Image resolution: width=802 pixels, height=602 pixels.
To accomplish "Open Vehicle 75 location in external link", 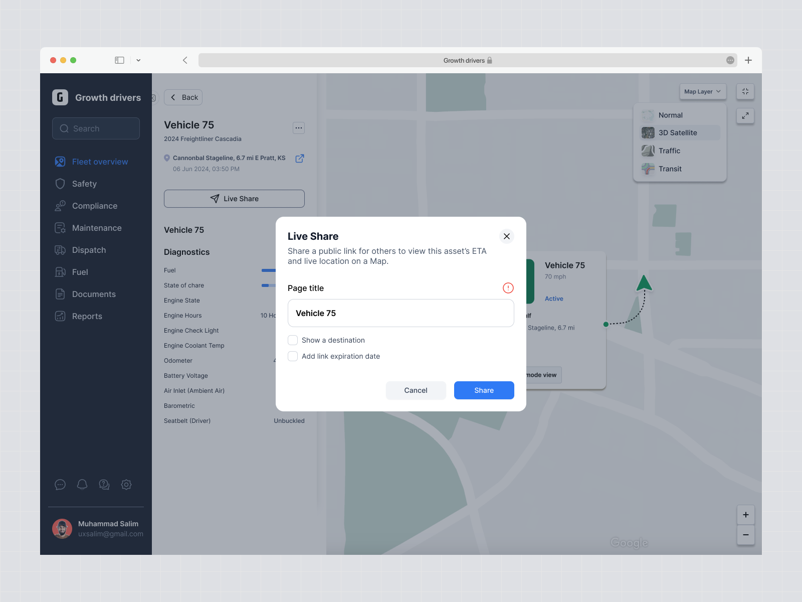I will coord(300,158).
